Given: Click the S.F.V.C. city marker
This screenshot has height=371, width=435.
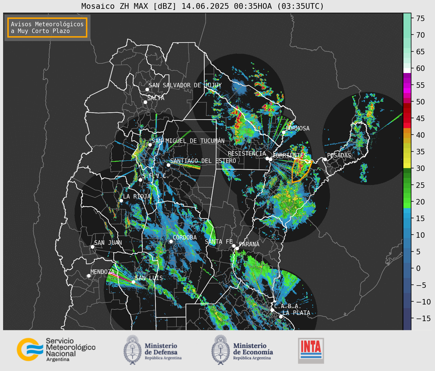Looking at the screenshot, I should (x=140, y=180).
